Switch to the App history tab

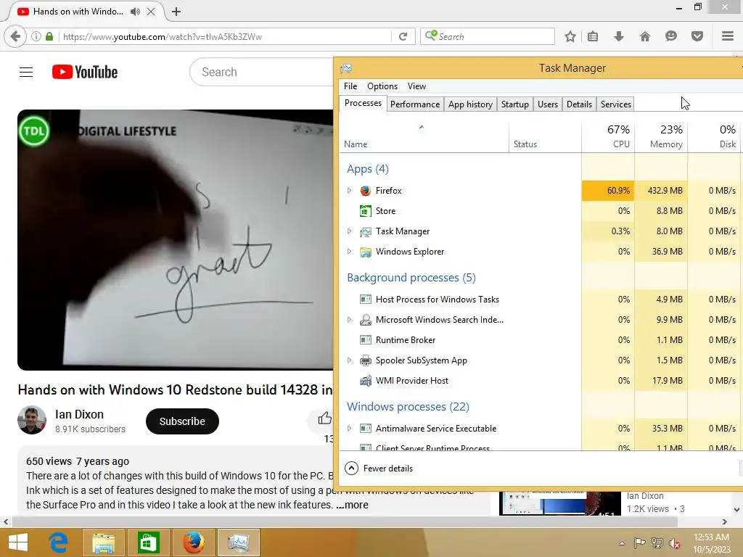470,104
